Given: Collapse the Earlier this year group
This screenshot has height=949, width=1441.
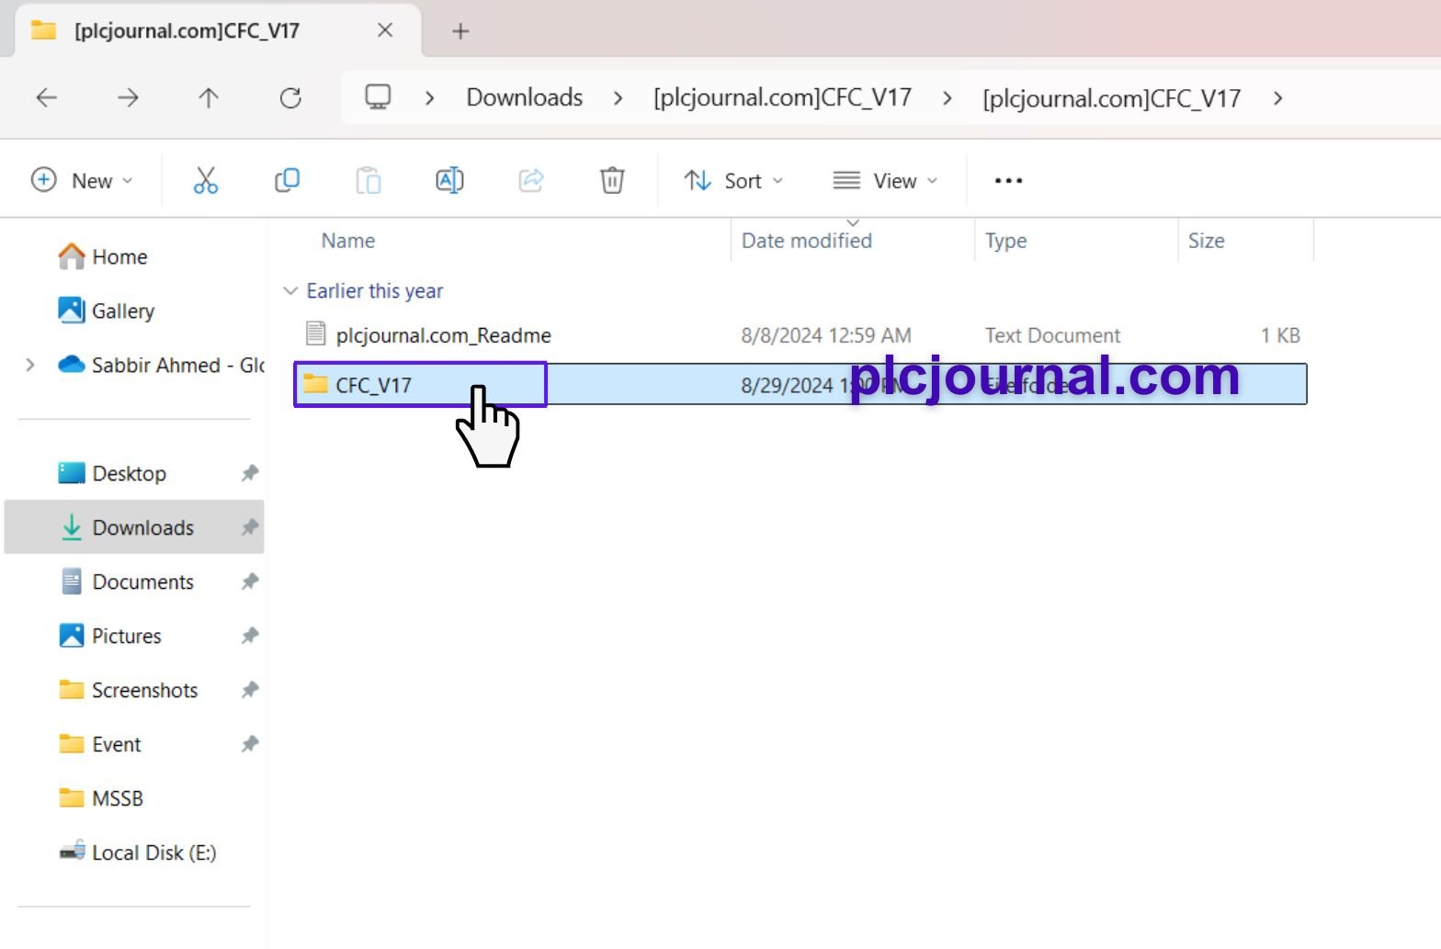Looking at the screenshot, I should (290, 290).
